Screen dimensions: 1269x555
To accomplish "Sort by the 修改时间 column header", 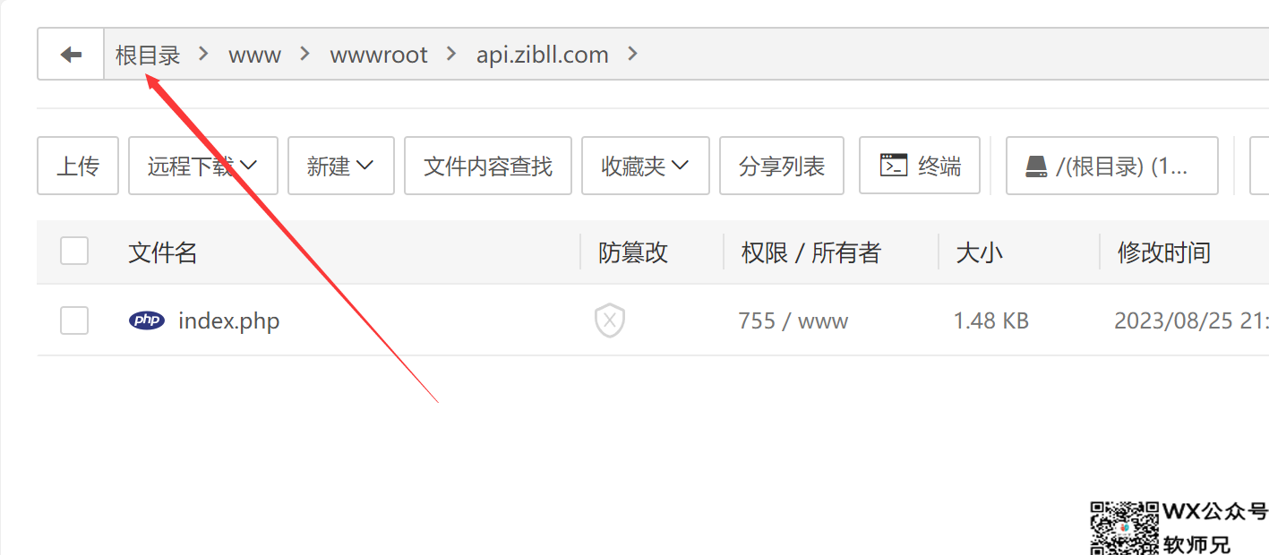I will point(1164,252).
